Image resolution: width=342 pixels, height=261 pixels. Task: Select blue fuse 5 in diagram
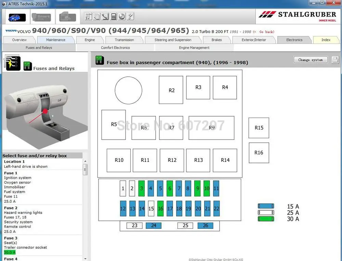tap(160, 188)
